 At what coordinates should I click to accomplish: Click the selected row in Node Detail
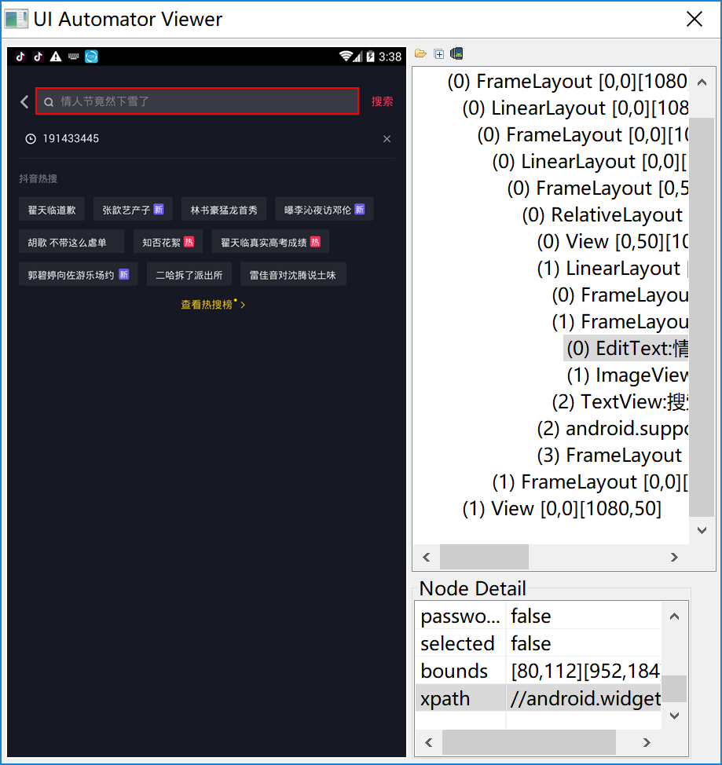point(540,643)
